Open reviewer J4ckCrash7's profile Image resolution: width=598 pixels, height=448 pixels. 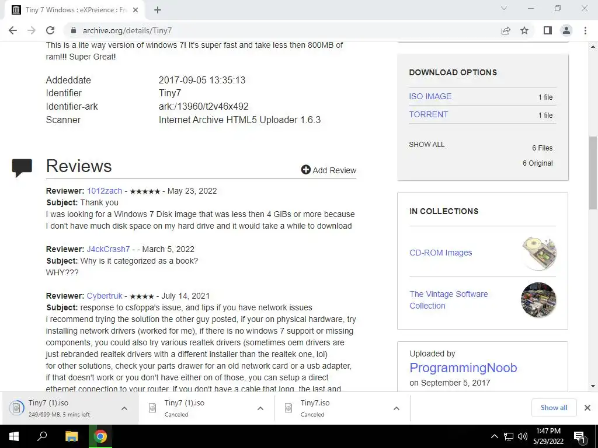108,249
